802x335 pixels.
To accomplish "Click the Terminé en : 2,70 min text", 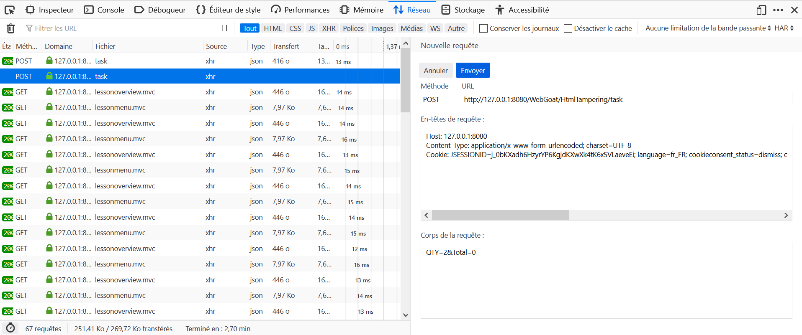I will point(218,329).
